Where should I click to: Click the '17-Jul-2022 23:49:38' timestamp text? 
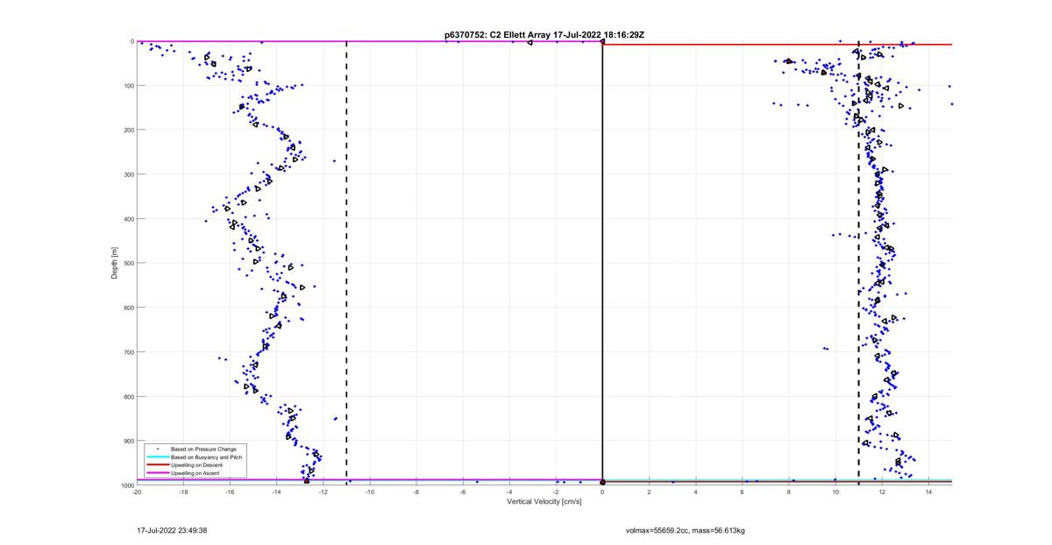[x=172, y=530]
